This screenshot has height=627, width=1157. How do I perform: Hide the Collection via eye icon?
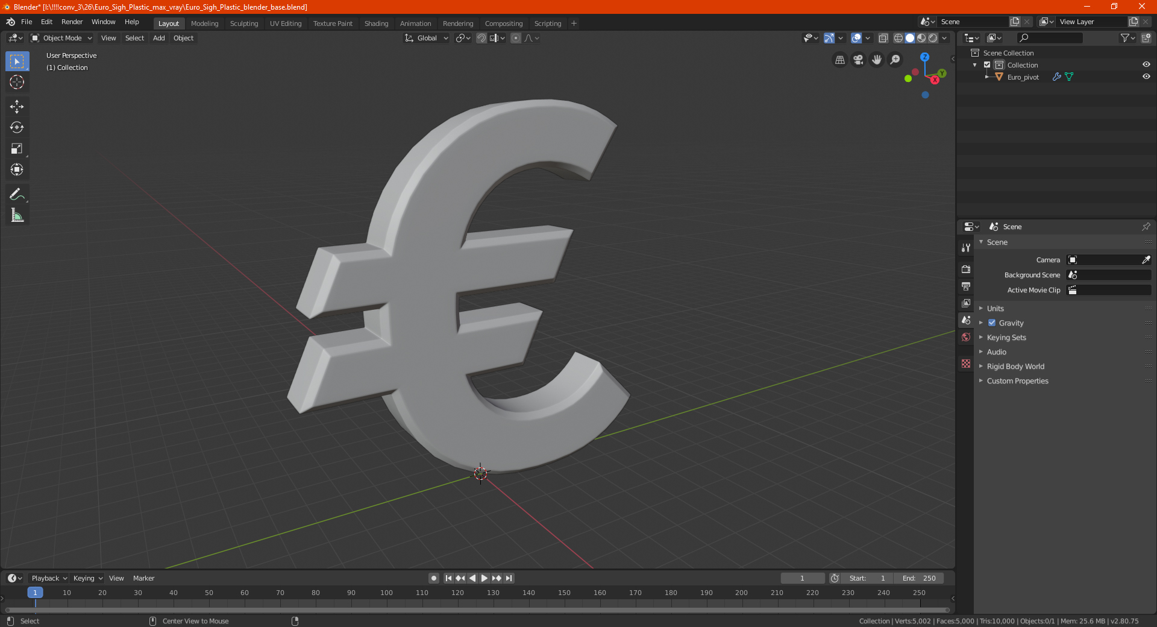[1146, 65]
